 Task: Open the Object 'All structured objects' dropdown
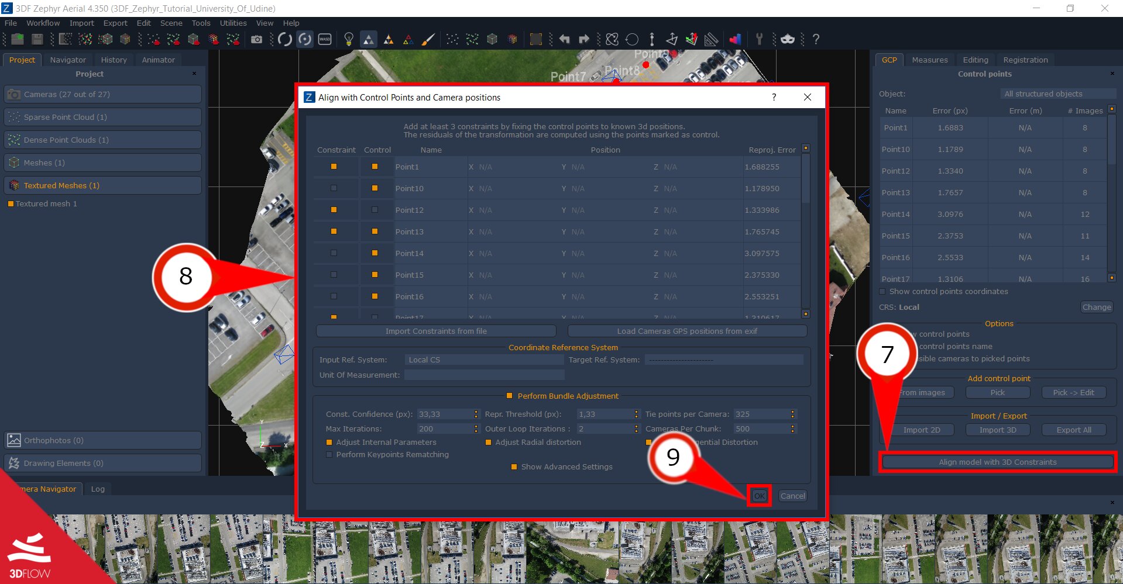point(1057,94)
